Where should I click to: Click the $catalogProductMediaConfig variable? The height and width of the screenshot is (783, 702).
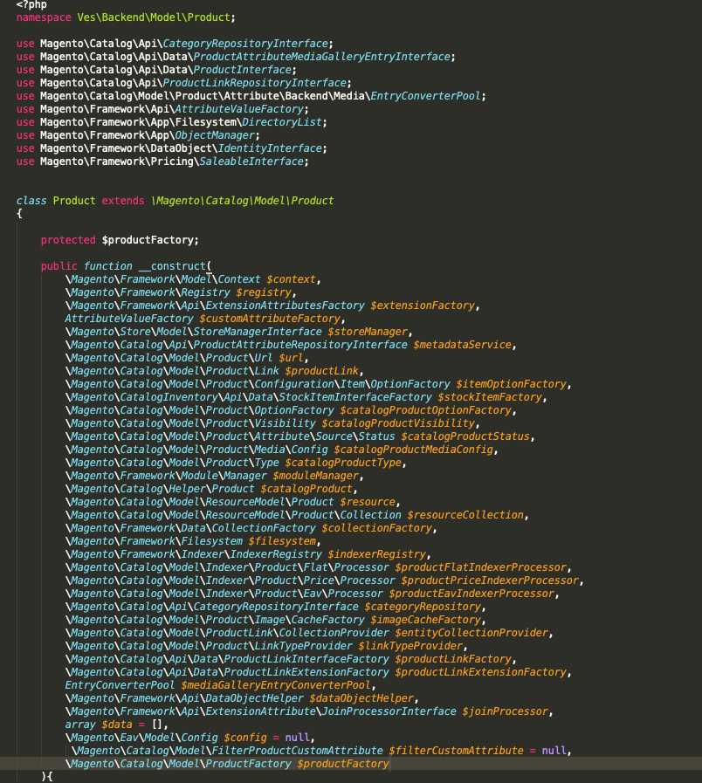414,450
